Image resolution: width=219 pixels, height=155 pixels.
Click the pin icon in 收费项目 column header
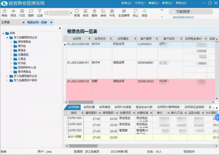coord(134,113)
